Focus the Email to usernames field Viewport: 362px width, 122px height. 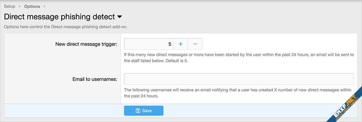[239, 79]
